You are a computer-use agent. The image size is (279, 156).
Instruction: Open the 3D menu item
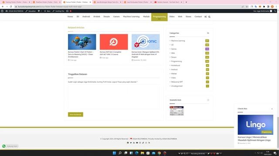coord(78,16)
